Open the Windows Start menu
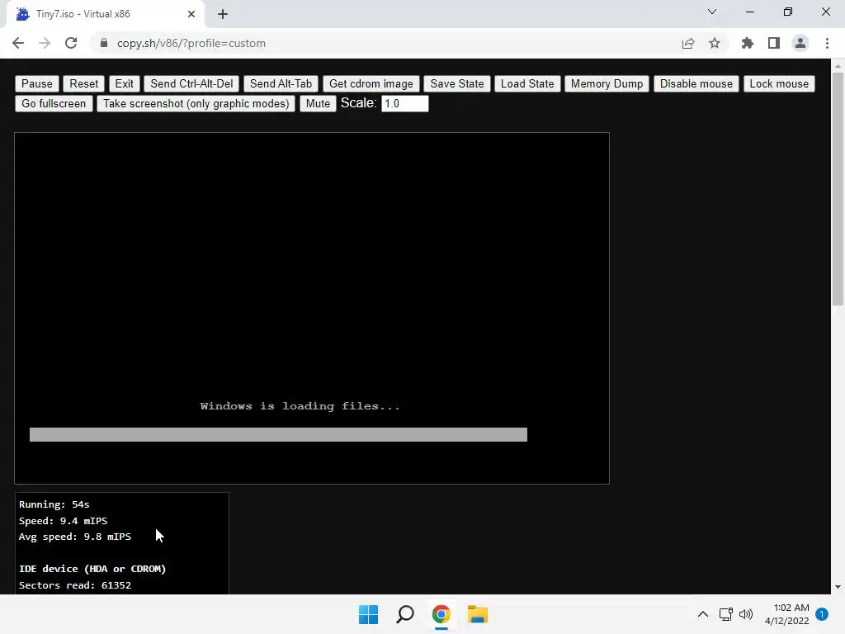The height and width of the screenshot is (634, 845). [x=369, y=614]
